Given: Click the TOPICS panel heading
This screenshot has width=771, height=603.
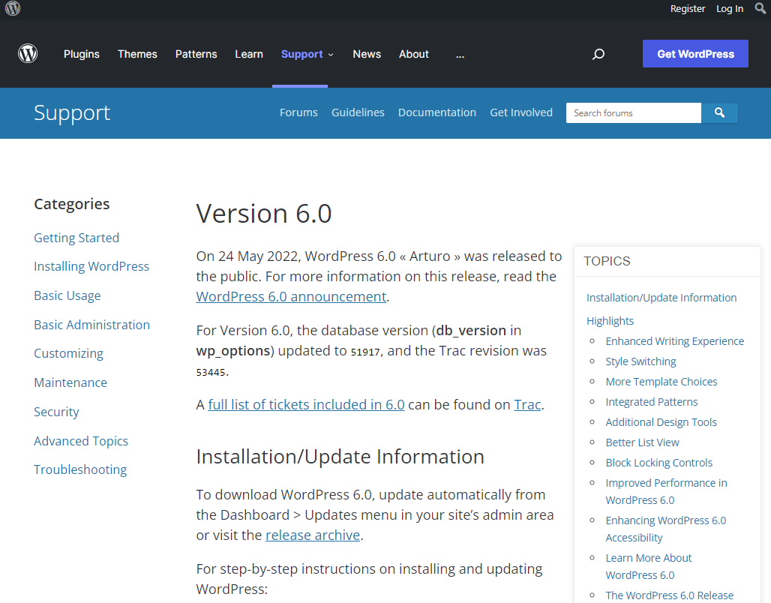Looking at the screenshot, I should 607,261.
